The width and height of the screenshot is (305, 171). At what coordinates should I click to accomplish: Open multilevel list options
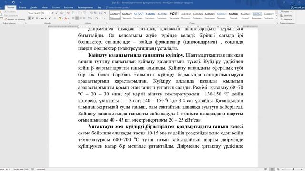[85, 13]
